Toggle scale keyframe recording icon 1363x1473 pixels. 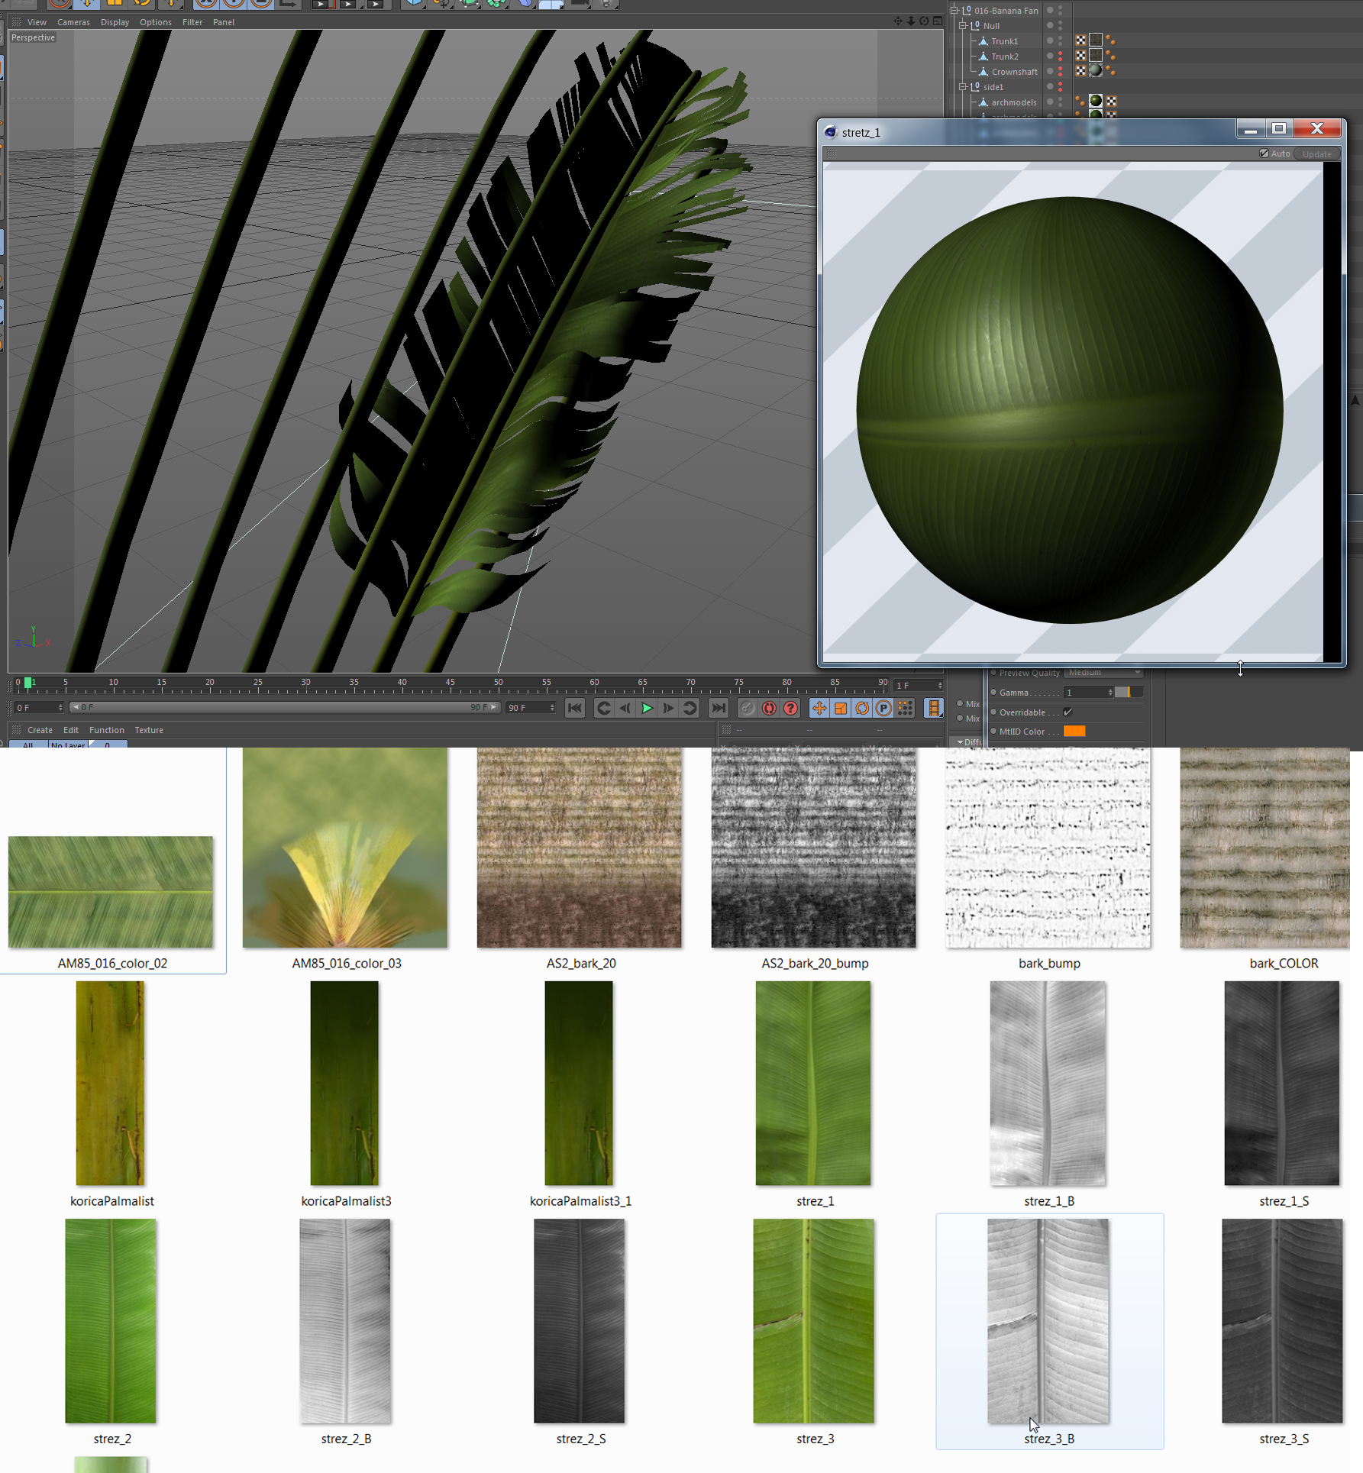coord(841,708)
